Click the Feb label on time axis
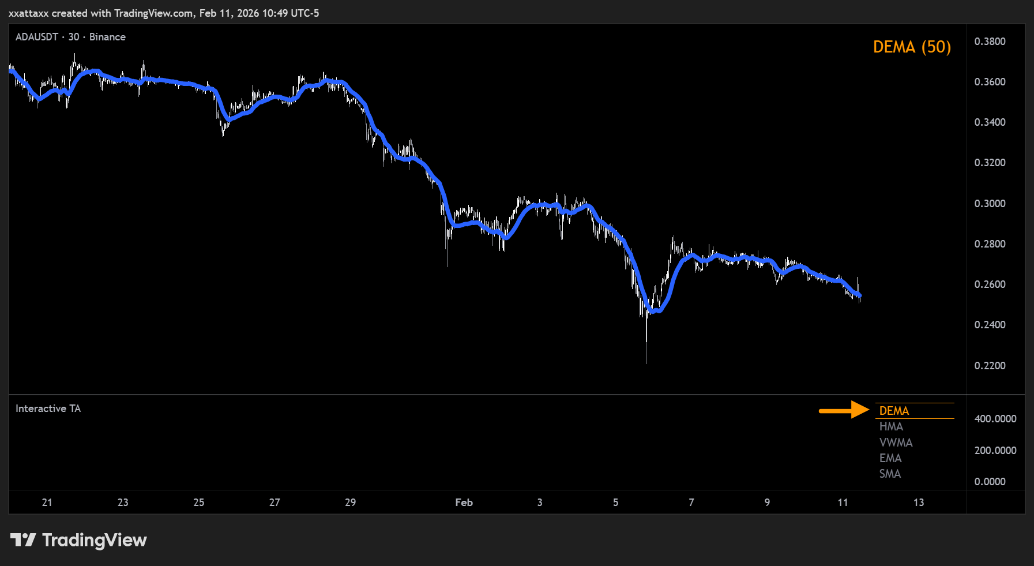 pyautogui.click(x=464, y=503)
